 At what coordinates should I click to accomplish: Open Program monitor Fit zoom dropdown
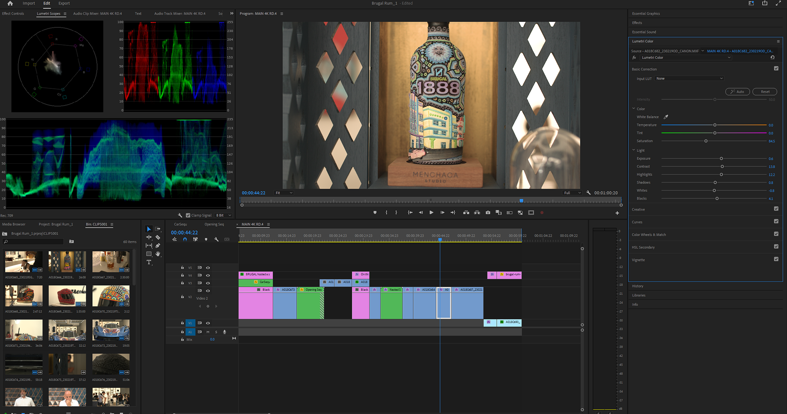(x=284, y=193)
